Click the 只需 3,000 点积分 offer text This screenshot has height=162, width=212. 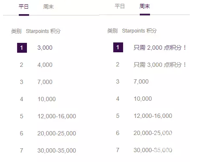[x=160, y=65]
